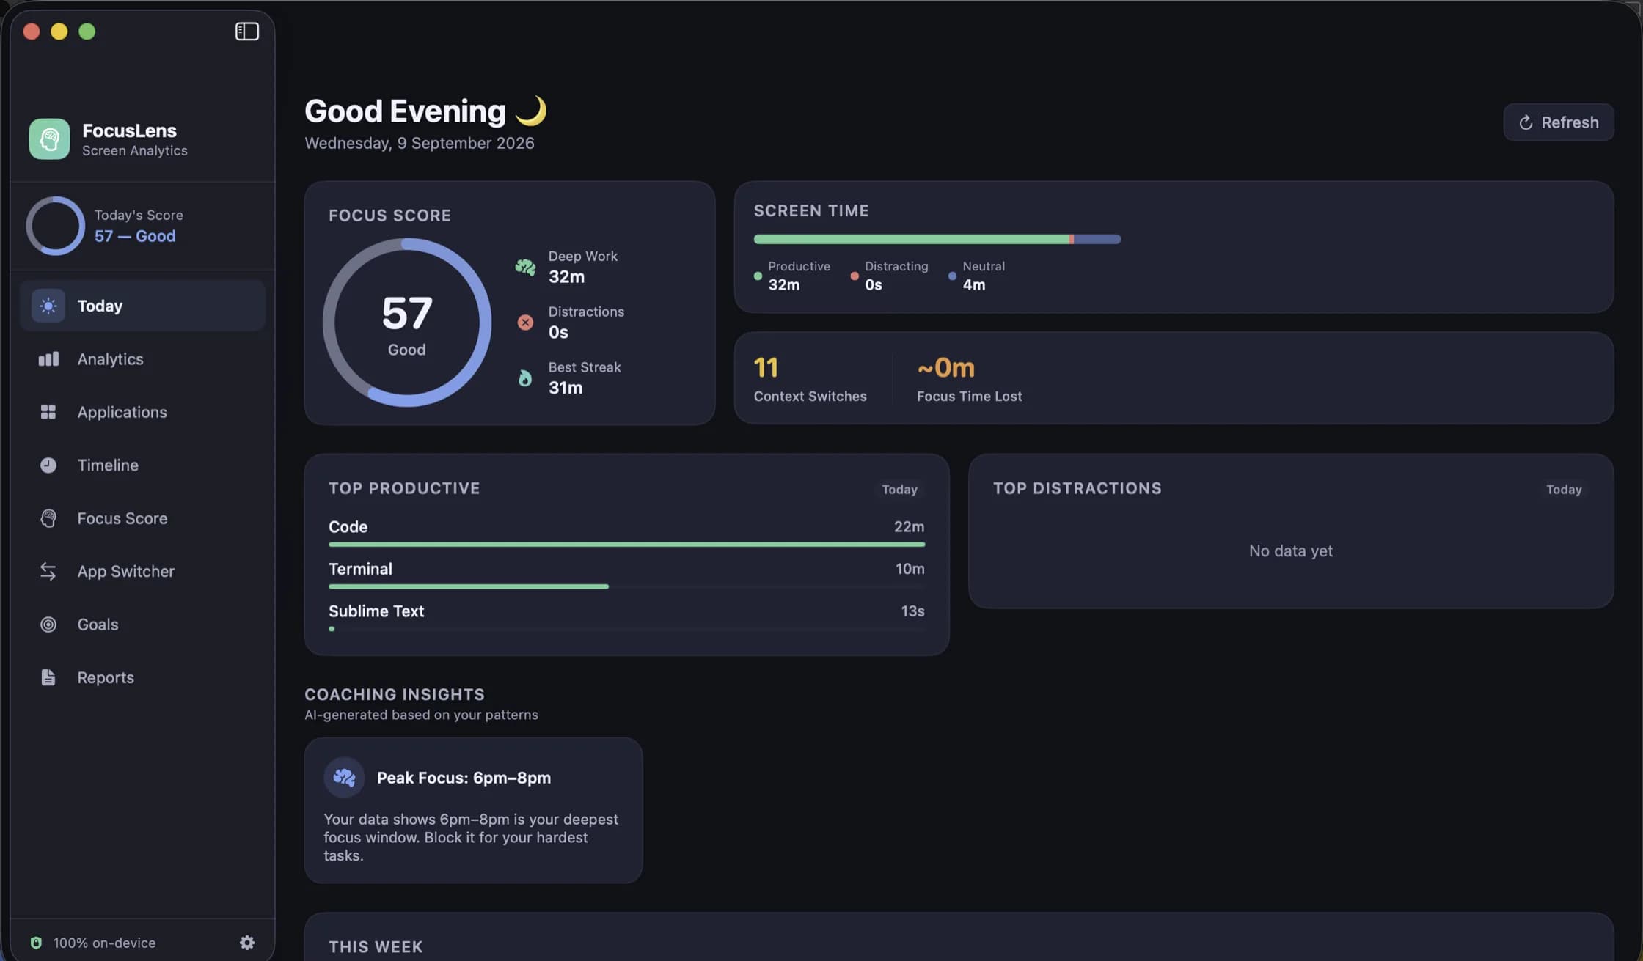The image size is (1643, 961).
Task: Click the large focus score ring showing 57
Action: pos(407,323)
